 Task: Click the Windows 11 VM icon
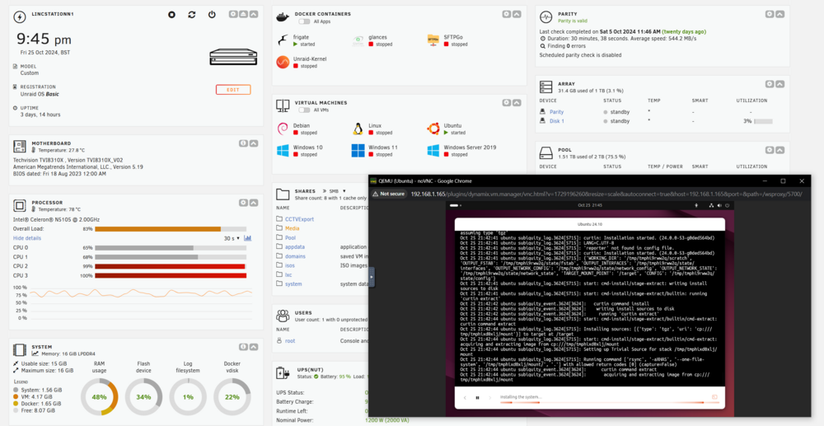tap(358, 151)
